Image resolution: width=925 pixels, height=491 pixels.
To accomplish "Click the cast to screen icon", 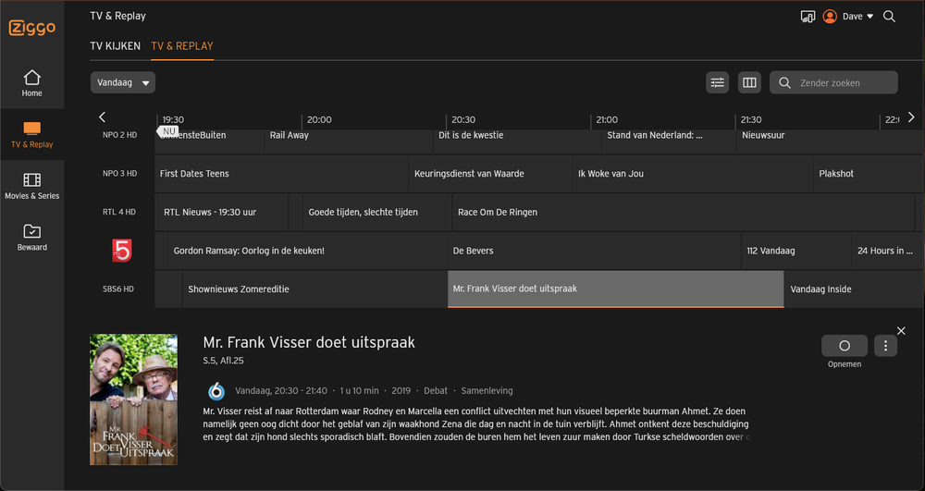I will [808, 17].
